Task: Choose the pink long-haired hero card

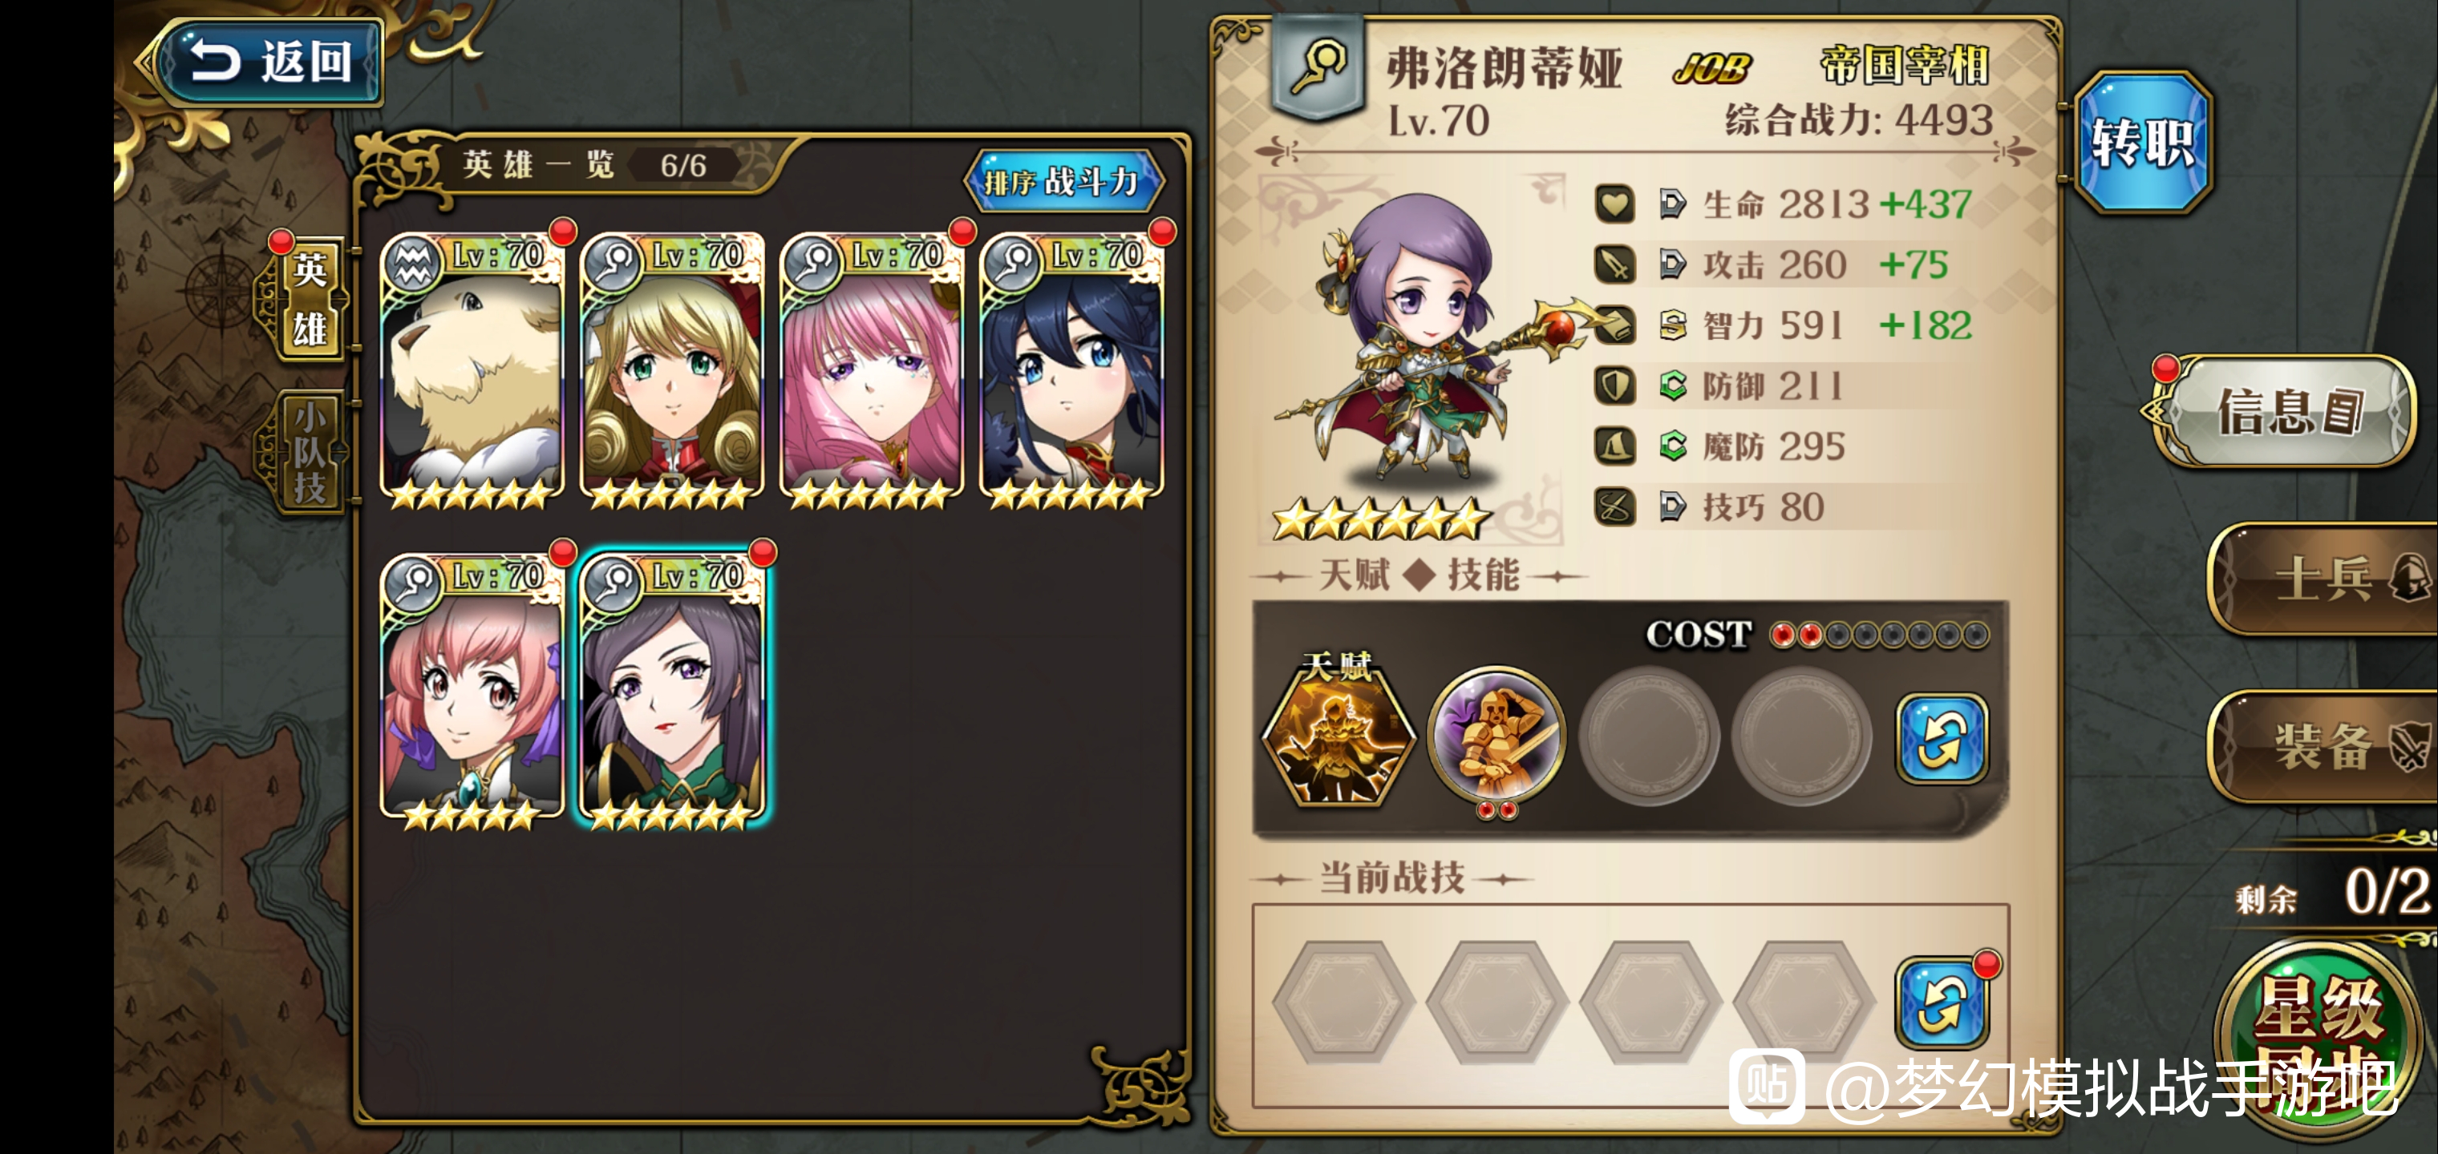Action: tap(872, 369)
